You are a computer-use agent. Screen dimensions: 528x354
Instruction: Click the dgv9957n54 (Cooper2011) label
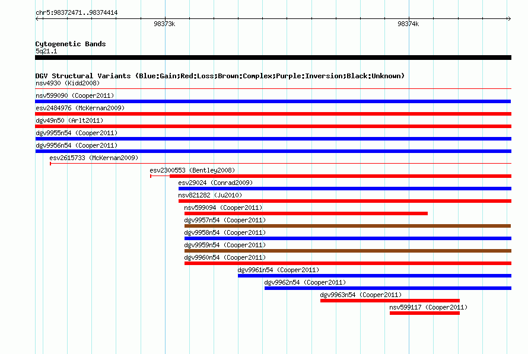225,220
